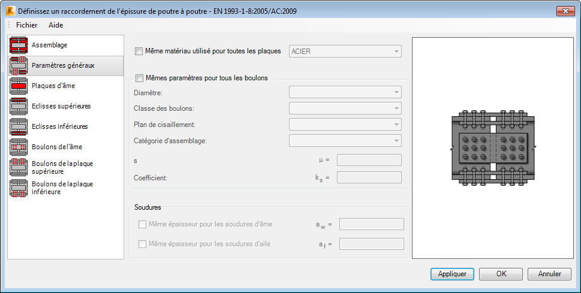Click the Annuler button

(x=549, y=274)
